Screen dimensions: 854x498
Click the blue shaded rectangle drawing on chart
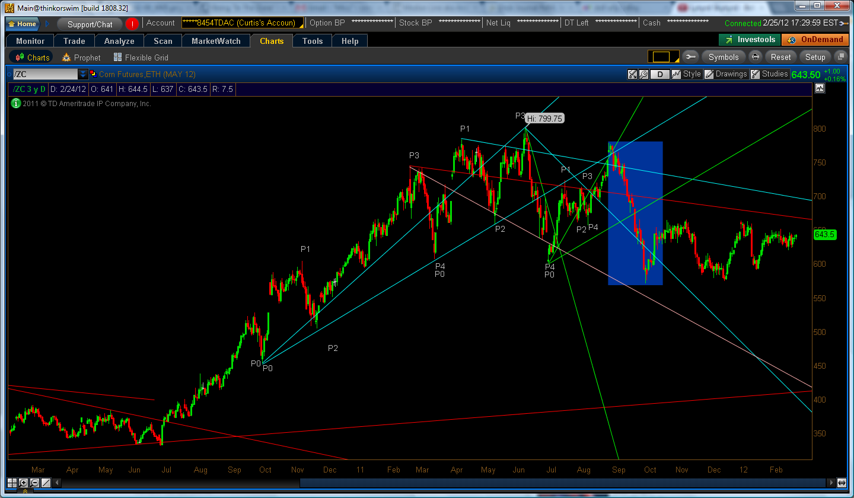tap(635, 213)
